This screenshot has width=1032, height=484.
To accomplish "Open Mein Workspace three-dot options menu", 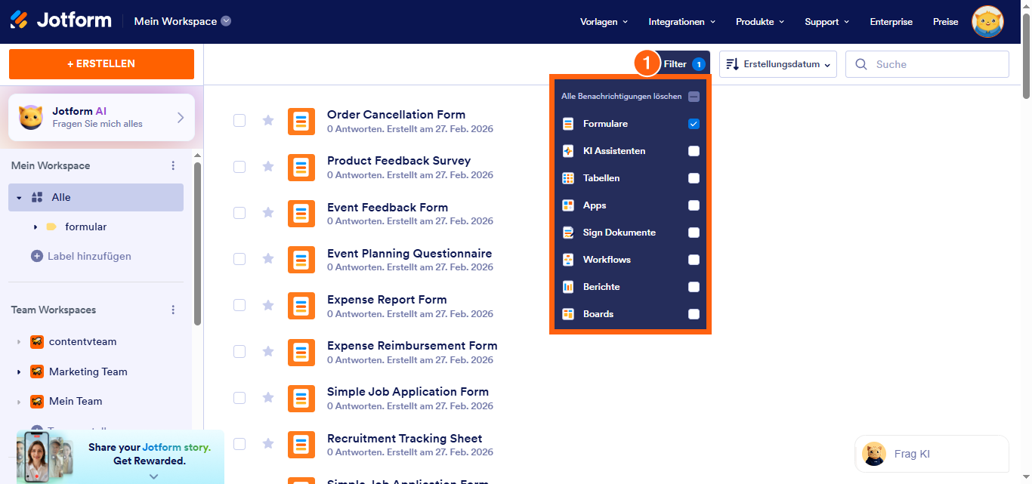I will (x=173, y=165).
